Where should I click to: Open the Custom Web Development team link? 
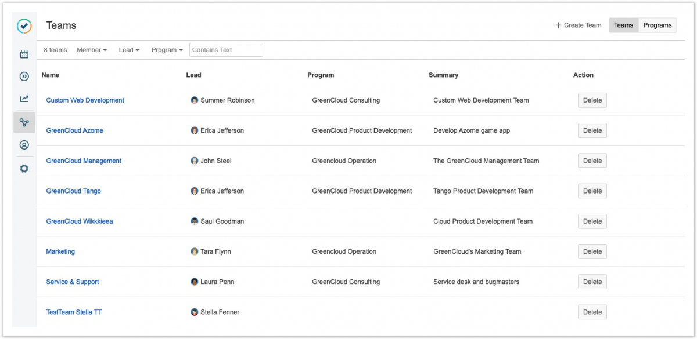pyautogui.click(x=85, y=100)
